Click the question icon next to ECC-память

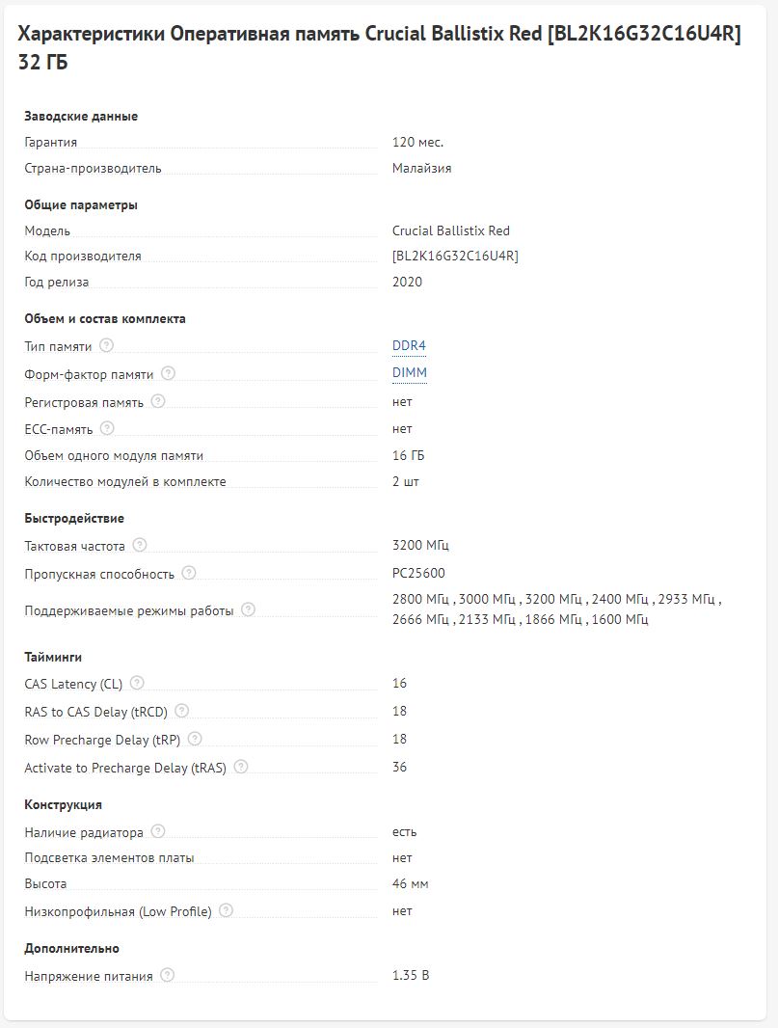[107, 428]
